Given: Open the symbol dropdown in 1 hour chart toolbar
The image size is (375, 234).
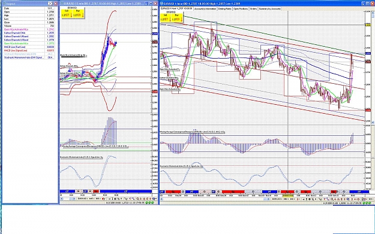Looking at the screenshot, I should [277, 199].
